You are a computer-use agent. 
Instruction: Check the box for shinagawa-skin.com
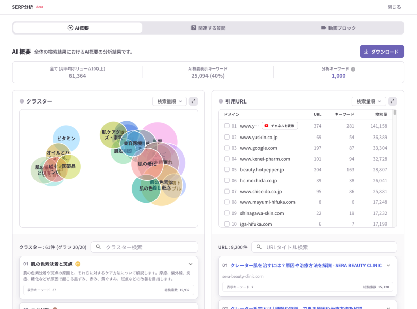227,213
